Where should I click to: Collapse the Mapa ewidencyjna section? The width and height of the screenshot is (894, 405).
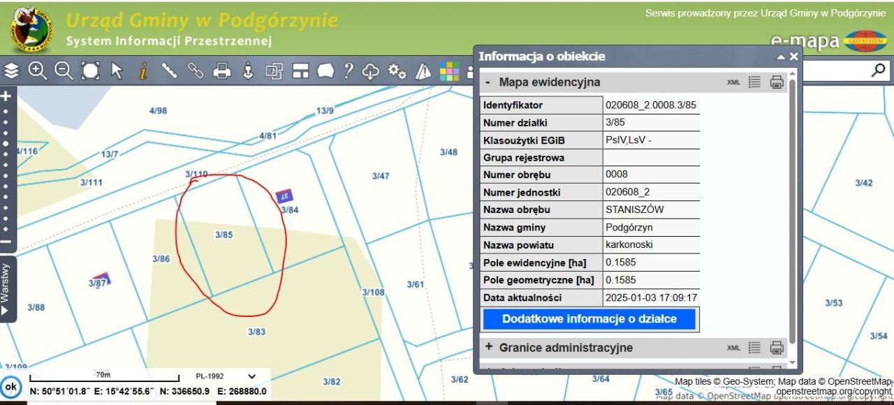point(488,82)
